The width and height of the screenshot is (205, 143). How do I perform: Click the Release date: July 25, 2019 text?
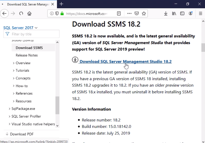[106, 133]
